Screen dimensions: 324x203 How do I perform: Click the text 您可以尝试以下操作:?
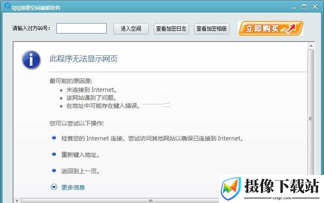(76, 123)
